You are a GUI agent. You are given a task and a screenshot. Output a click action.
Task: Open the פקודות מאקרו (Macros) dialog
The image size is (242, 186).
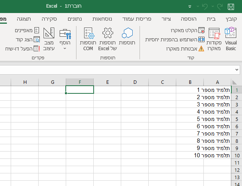click(x=214, y=40)
